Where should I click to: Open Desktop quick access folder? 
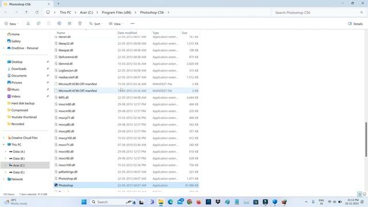[15, 62]
